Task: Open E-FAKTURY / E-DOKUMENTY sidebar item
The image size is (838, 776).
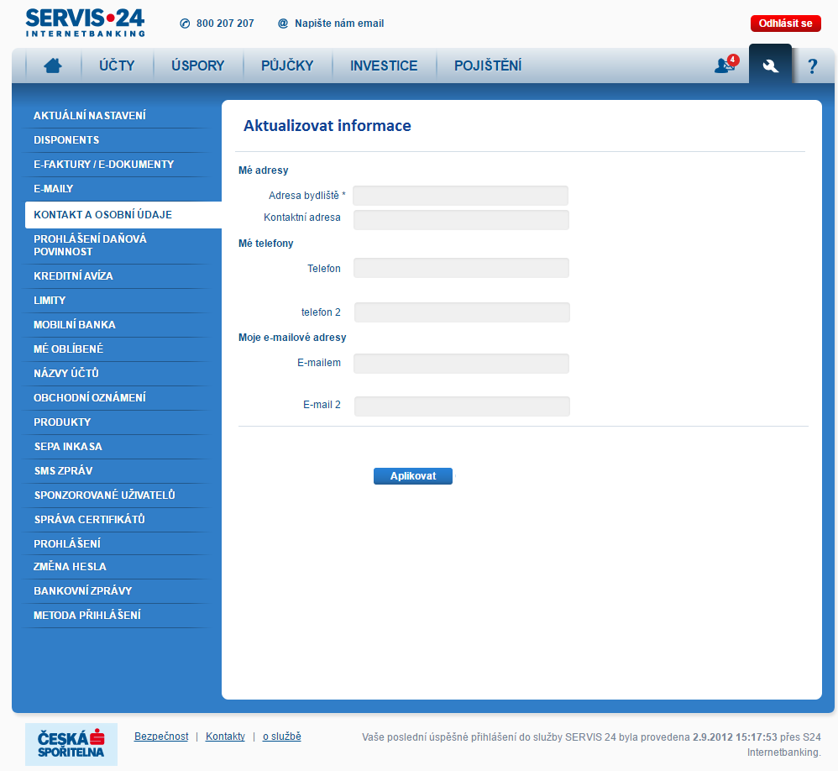Action: (103, 165)
